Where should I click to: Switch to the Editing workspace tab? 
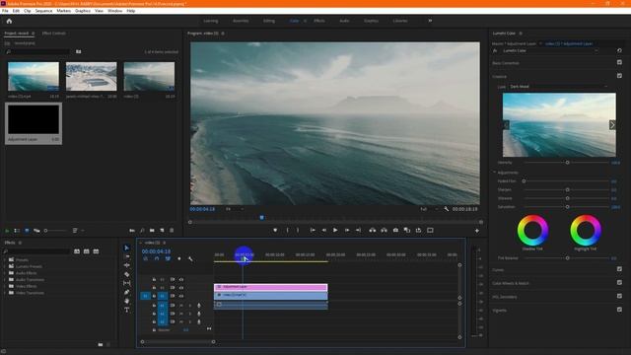pyautogui.click(x=269, y=21)
